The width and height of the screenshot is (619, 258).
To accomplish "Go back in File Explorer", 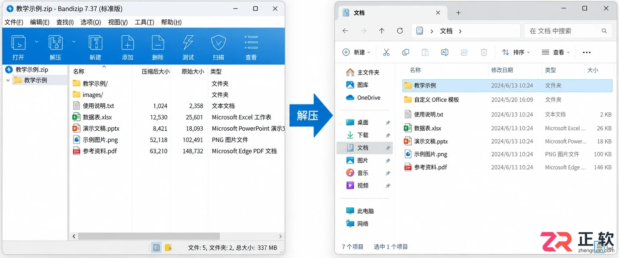I will coord(345,31).
